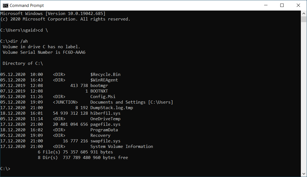Image resolution: width=307 pixels, height=177 pixels.
Task: Click the $Recycle.Bin directory name
Action: tap(105, 75)
